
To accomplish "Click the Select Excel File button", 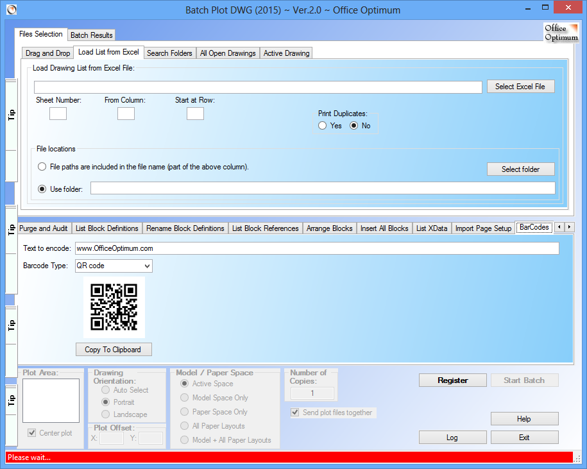I will click(520, 87).
